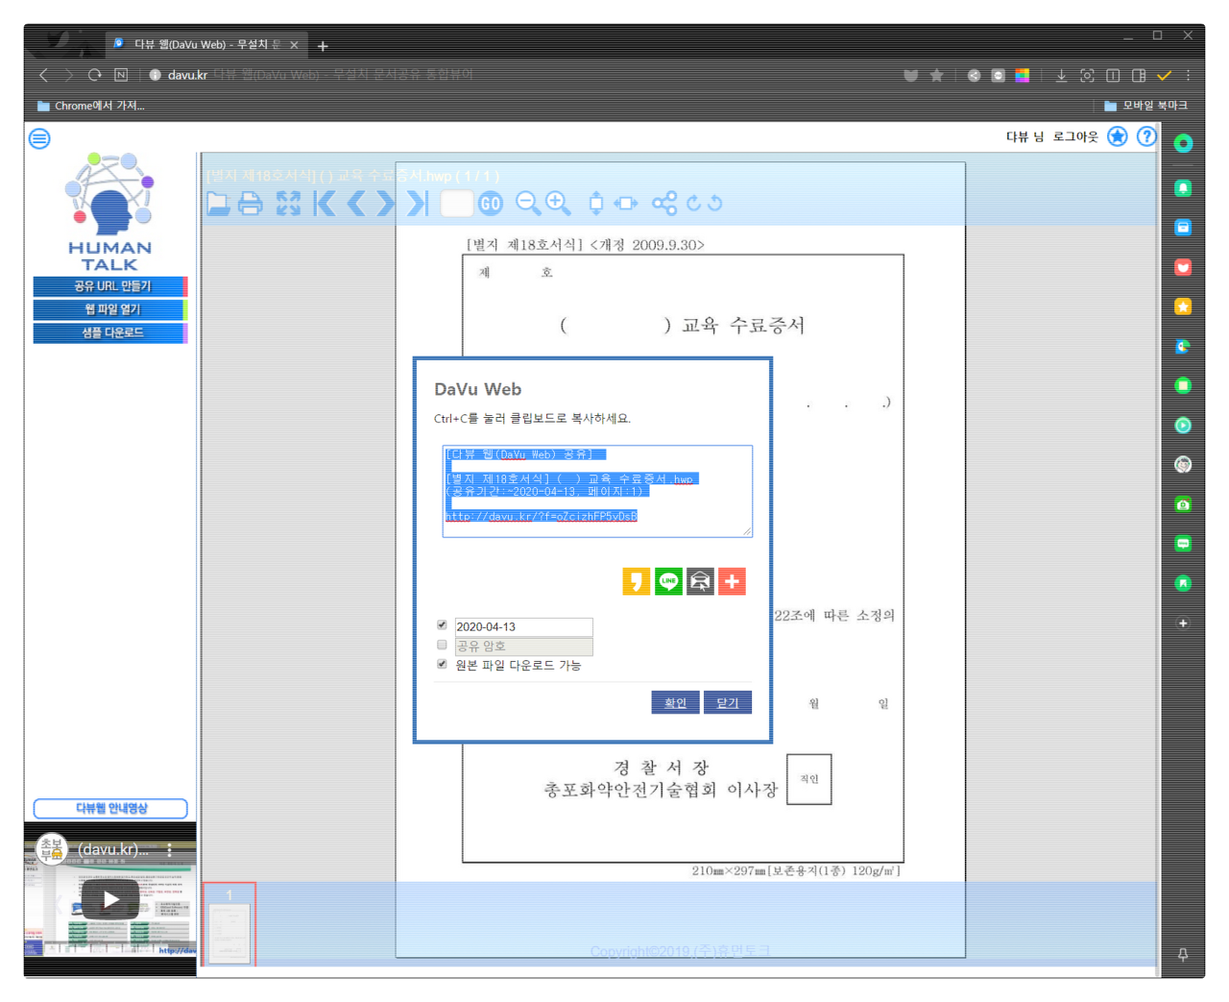Viewport: 1229px width, 1002px height.
Task: Click the colorful grid extension icon
Action: tap(1023, 75)
